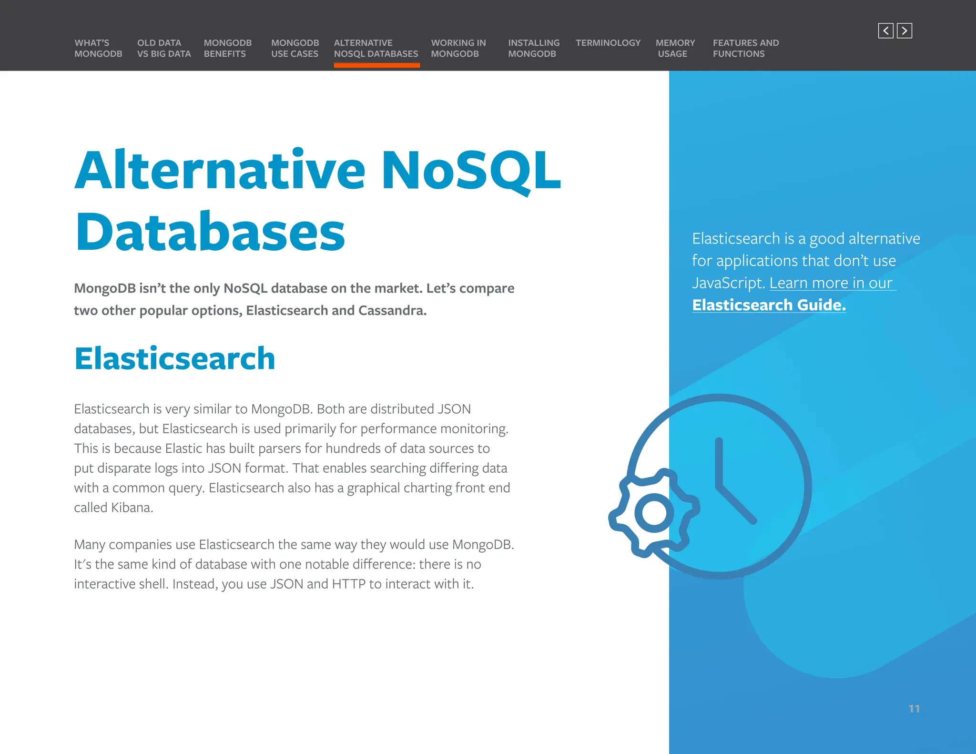Jump to the Terminology section
Viewport: 976px width, 754px height.
[608, 43]
